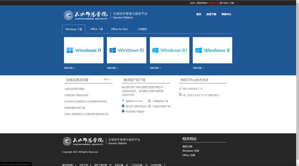The width and height of the screenshot is (299, 166).
Task: Click the 最新版本:4.0.0.0 text
Action: click(x=134, y=101)
